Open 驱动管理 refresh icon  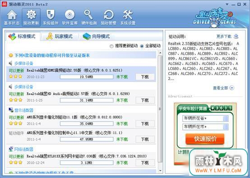[109, 17]
